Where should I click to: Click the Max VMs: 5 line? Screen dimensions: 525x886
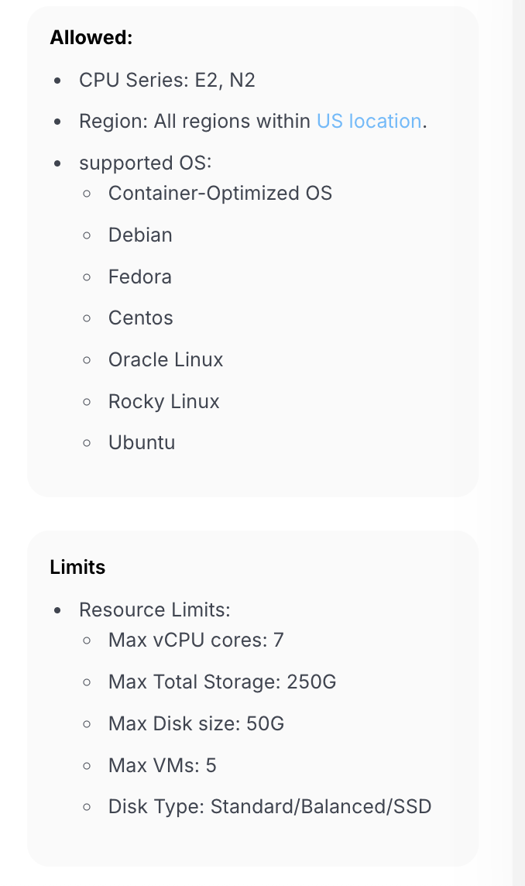(163, 765)
